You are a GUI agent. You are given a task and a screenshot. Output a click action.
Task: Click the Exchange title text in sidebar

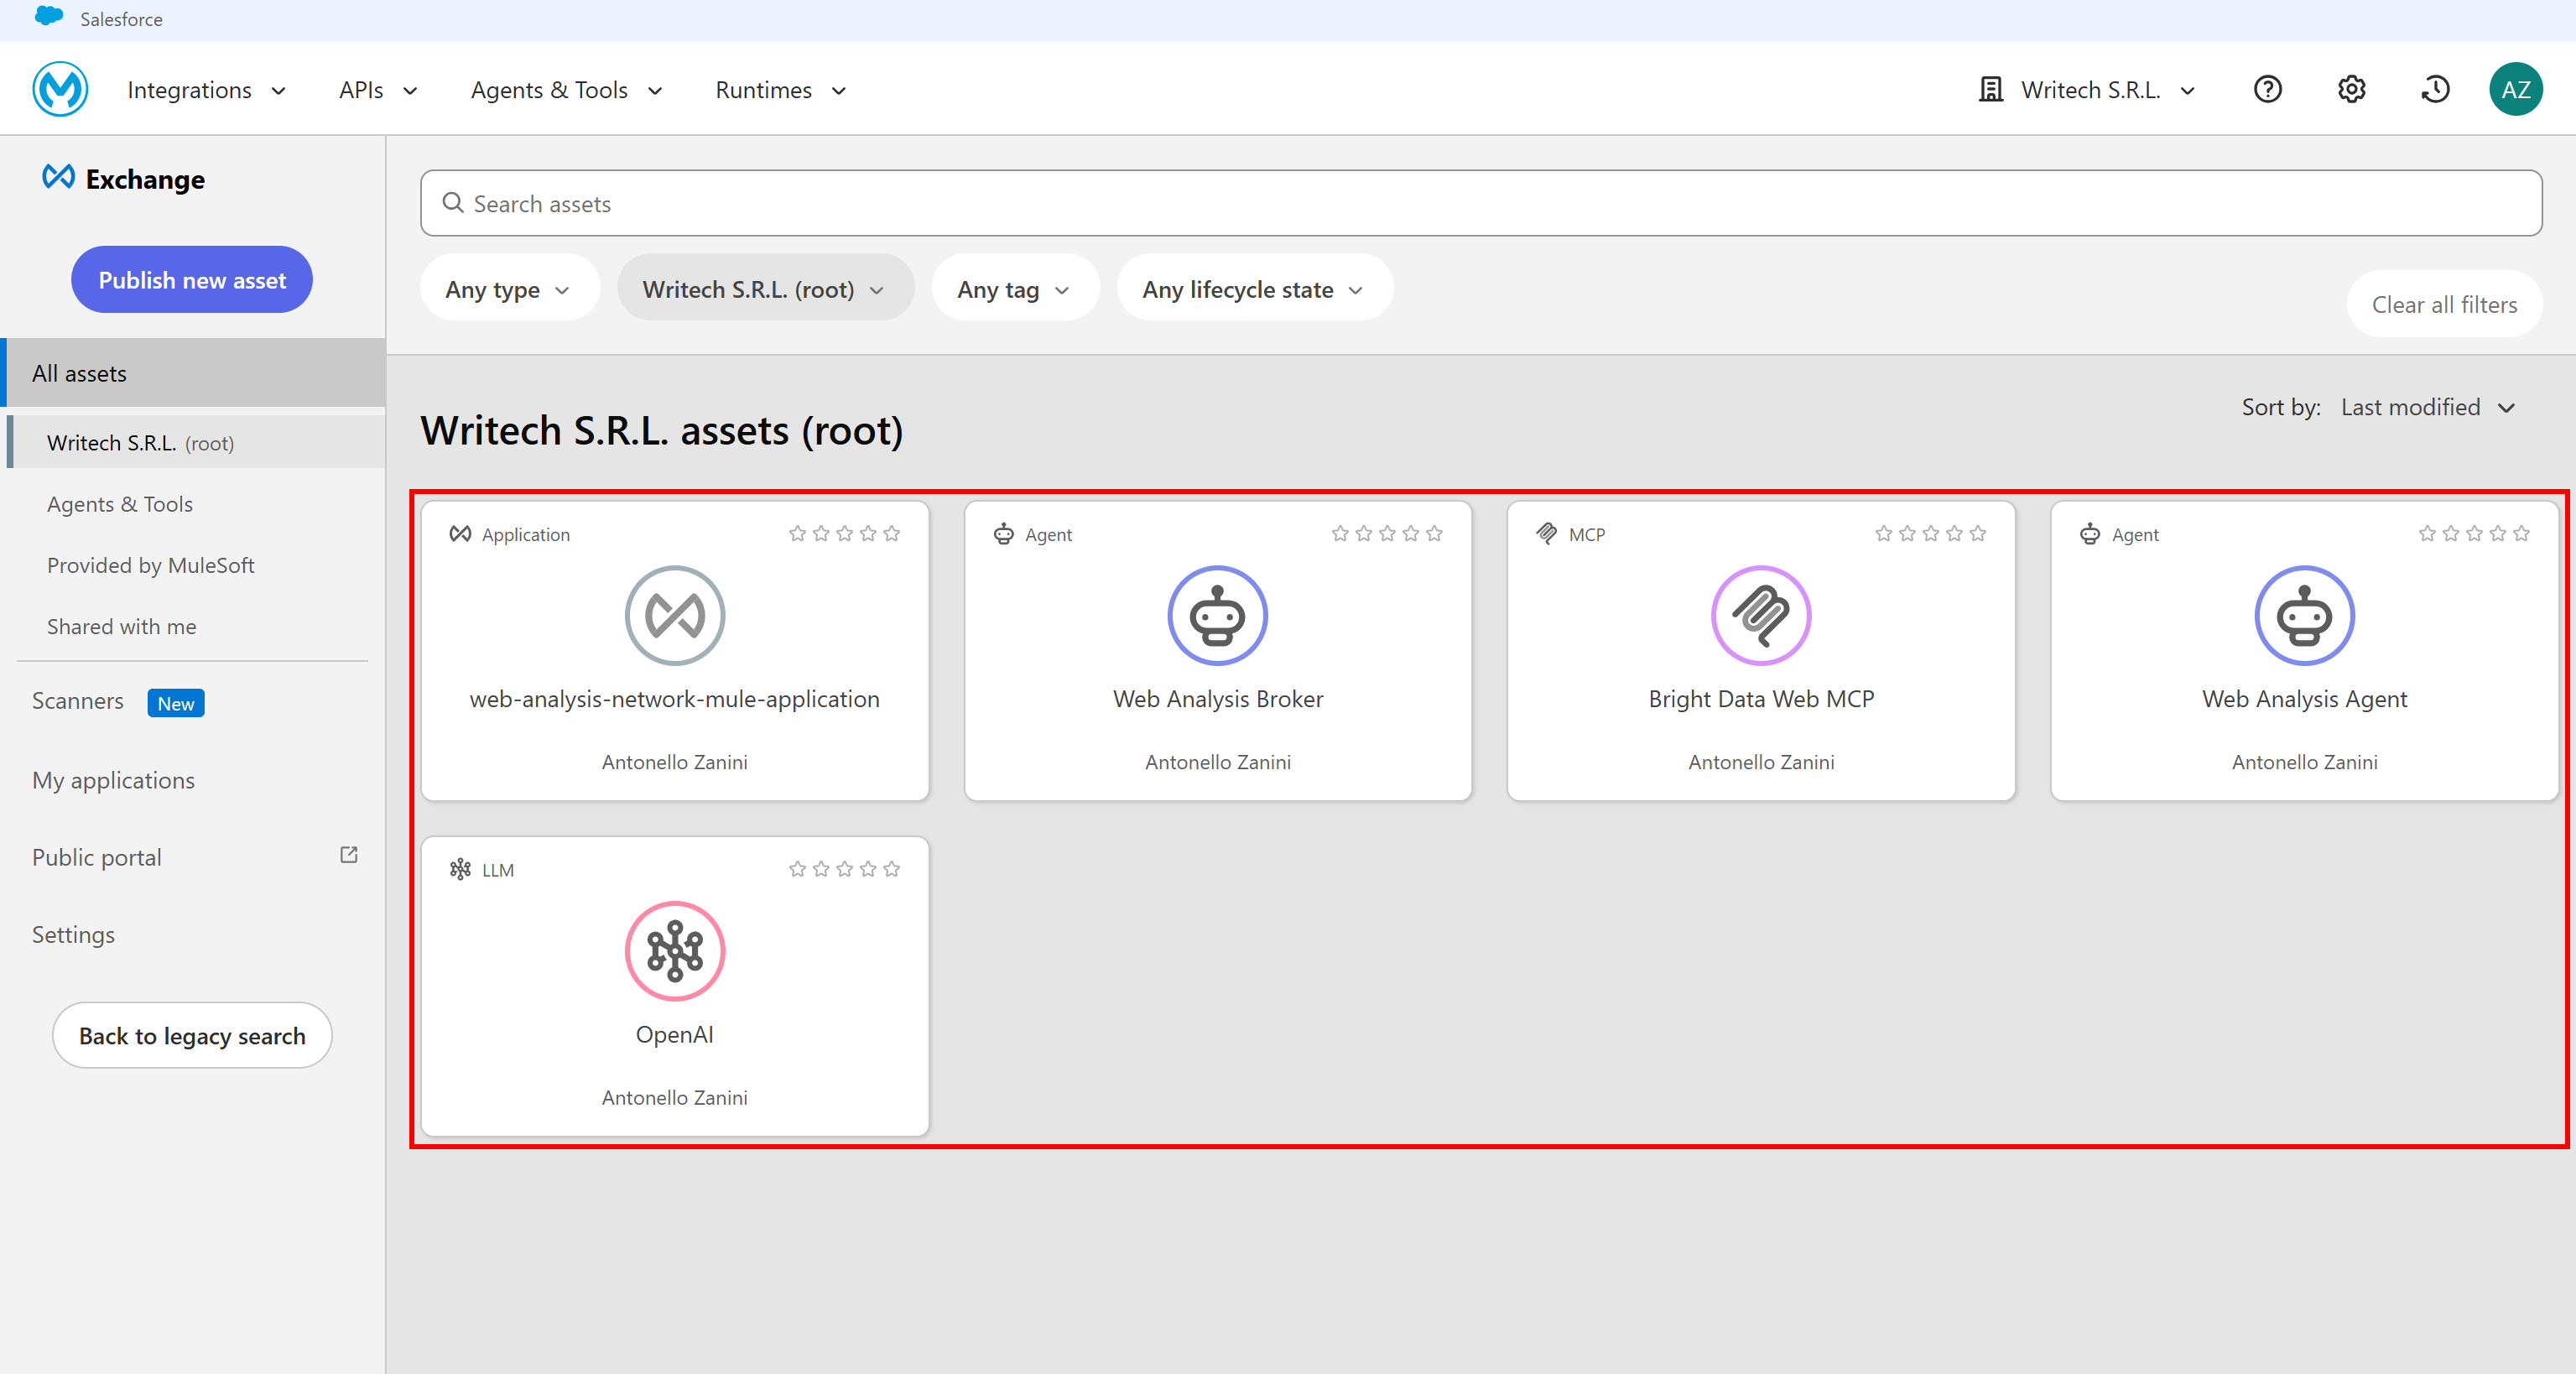[145, 179]
